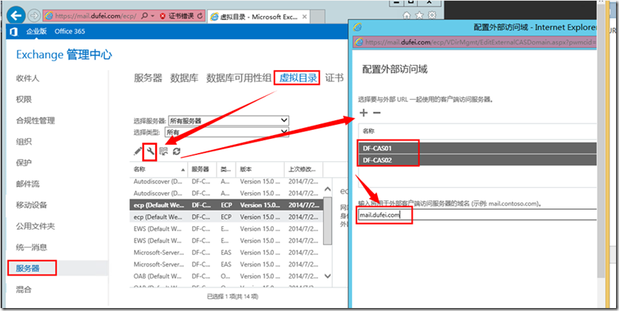619x311 pixels.
Task: Open 移动设备 in the left navigation
Action: [31, 205]
